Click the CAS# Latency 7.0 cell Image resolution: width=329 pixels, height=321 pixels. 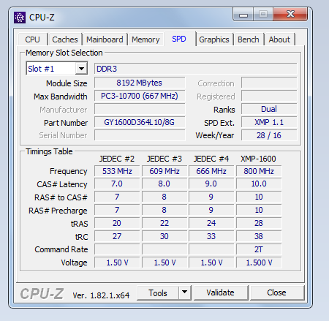click(x=117, y=184)
